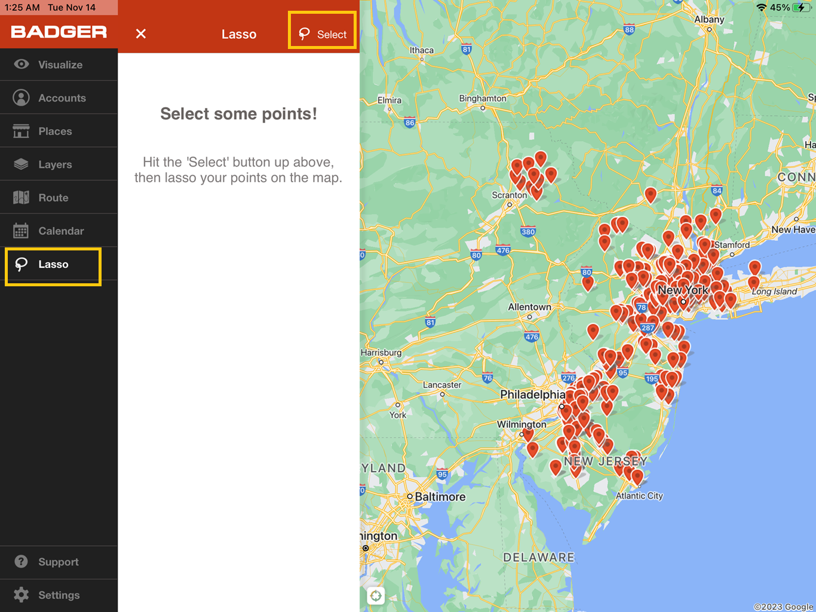
Task: Tap the 1:25 AM clock
Action: click(22, 8)
